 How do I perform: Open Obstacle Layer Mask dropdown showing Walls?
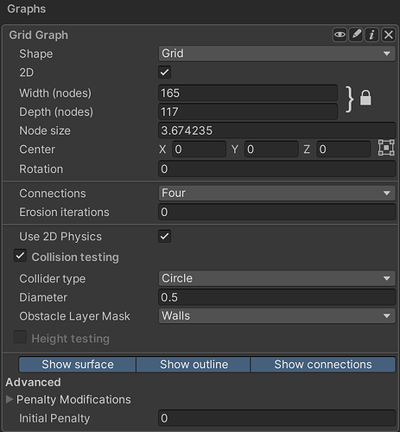276,316
